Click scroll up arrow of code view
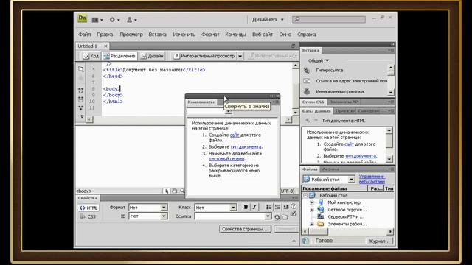The image size is (472, 265). coord(296,66)
